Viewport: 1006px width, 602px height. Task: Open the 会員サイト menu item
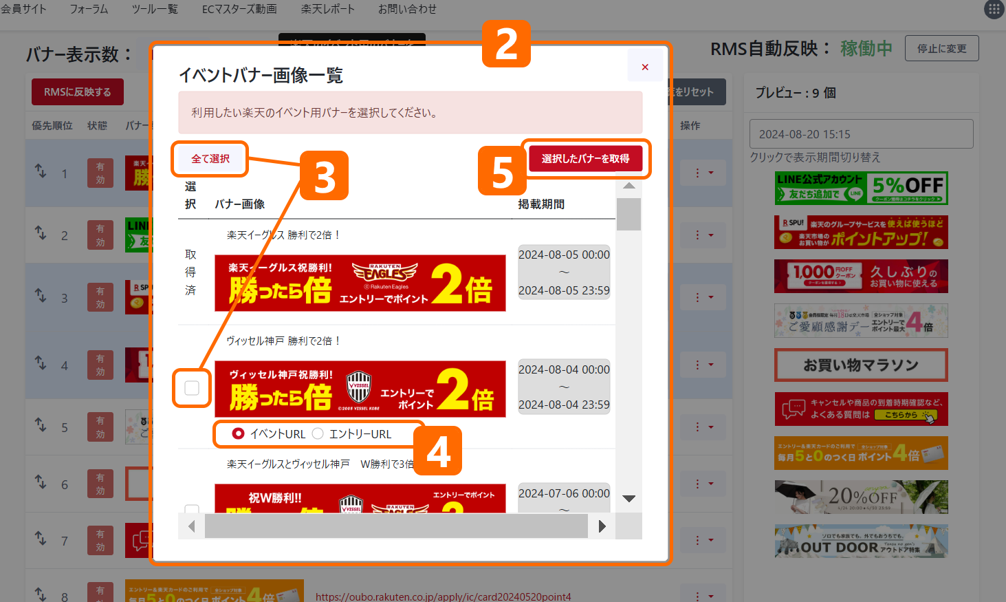pyautogui.click(x=24, y=9)
